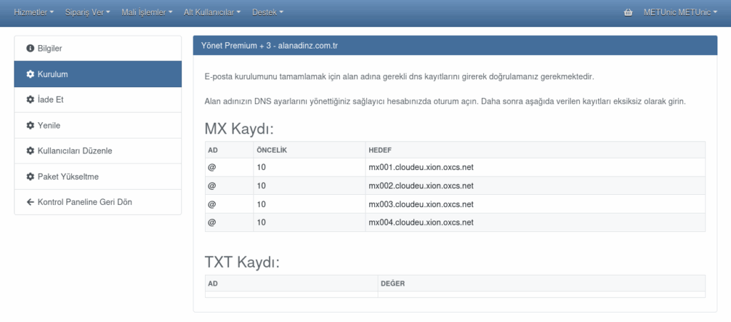Image resolution: width=731 pixels, height=322 pixels.
Task: Open Kullanıcıları Düzenle sidebar link
Action: [x=74, y=151]
